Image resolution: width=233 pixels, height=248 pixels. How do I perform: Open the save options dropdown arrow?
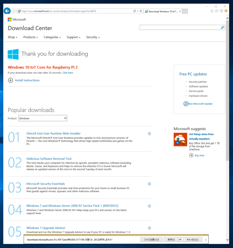point(180,240)
